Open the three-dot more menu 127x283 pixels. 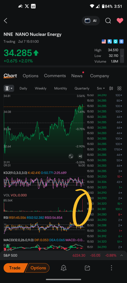(111, 268)
